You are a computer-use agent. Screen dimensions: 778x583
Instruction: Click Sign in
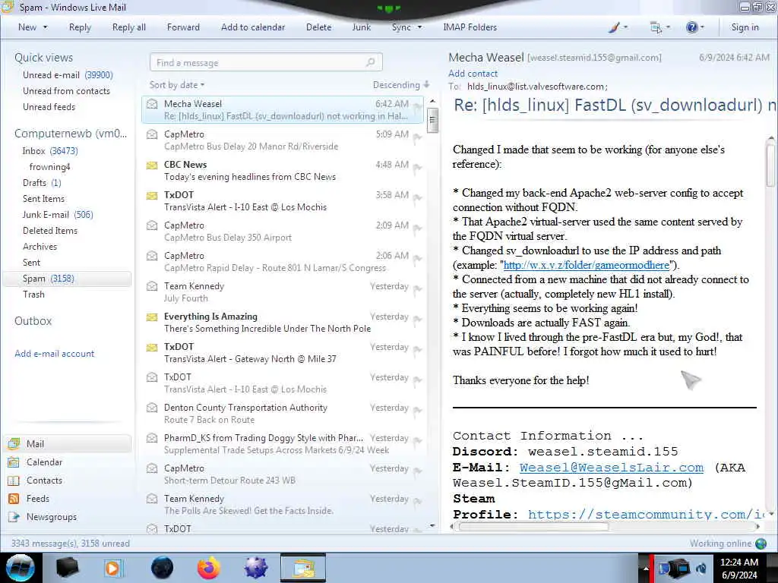(745, 27)
